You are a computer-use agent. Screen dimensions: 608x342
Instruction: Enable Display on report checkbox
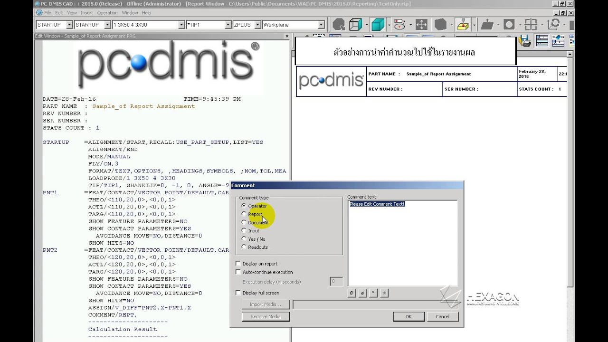(x=238, y=264)
